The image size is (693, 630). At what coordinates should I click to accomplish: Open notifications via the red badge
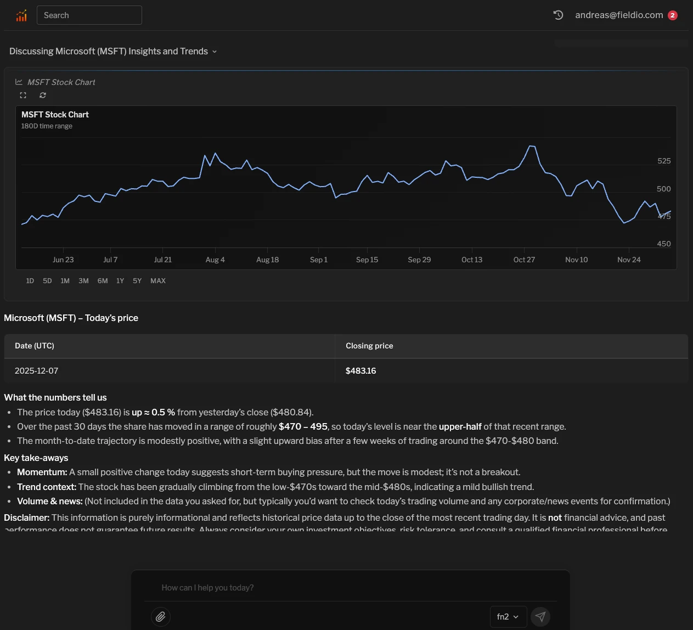click(673, 15)
